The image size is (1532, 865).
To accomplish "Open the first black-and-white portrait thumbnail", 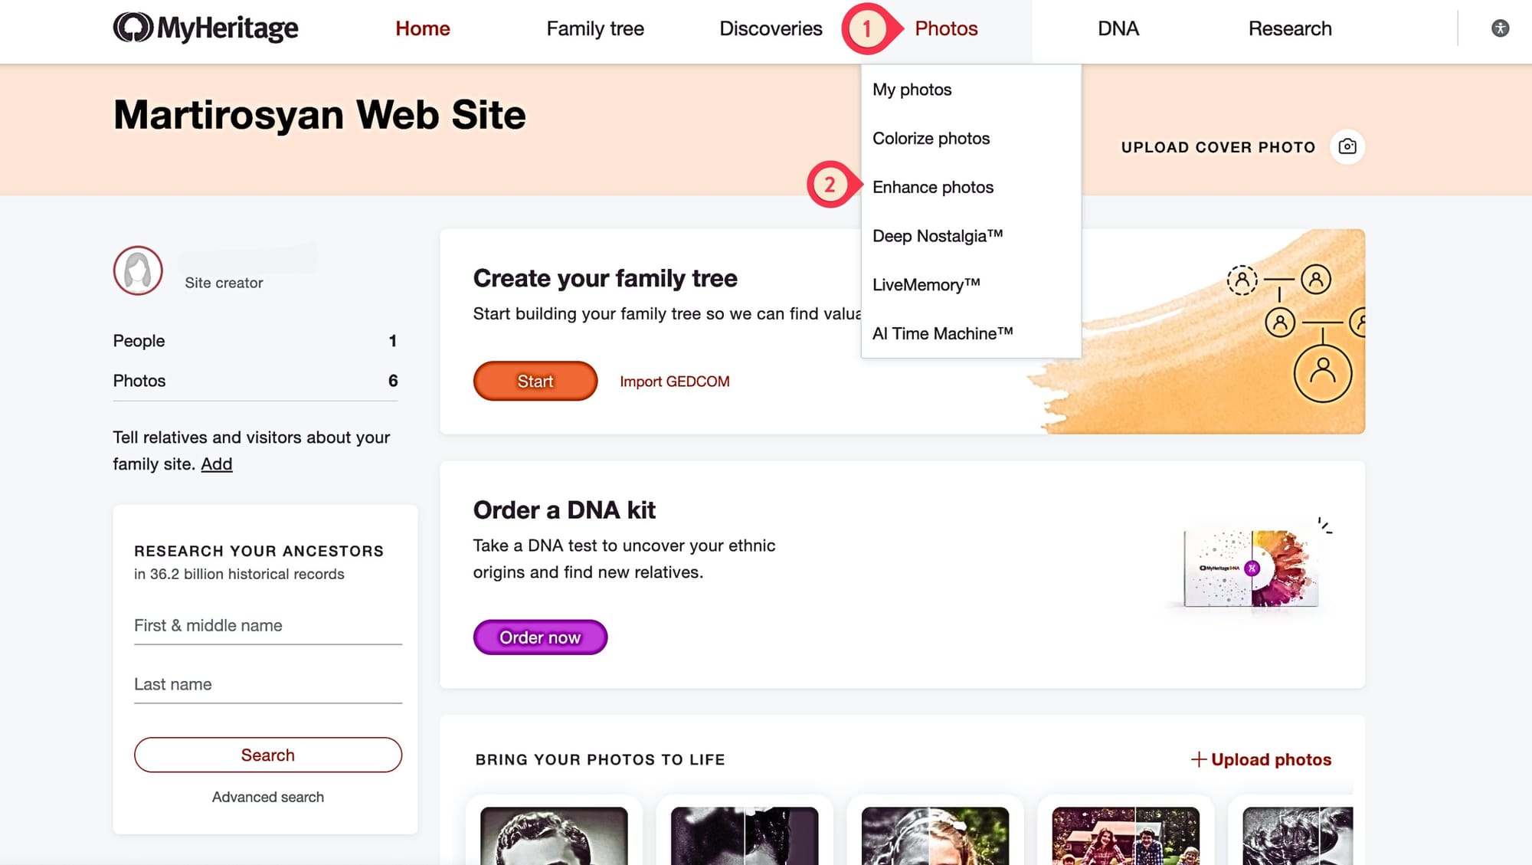I will 554,836.
